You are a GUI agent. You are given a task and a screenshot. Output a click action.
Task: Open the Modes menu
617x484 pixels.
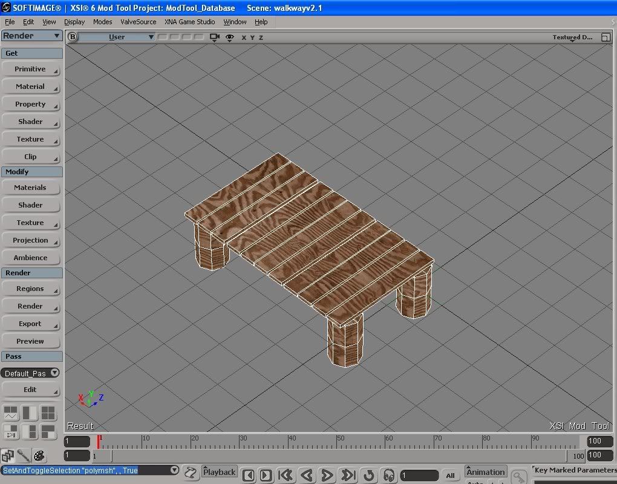tap(102, 22)
